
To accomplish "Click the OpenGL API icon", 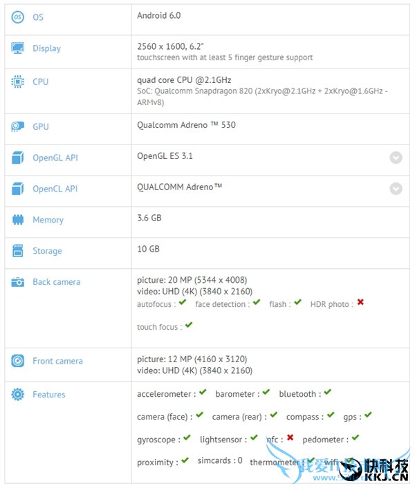I will point(18,158).
